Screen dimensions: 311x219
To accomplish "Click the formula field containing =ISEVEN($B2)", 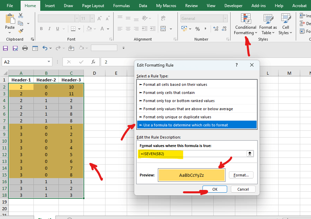I will tap(192, 154).
